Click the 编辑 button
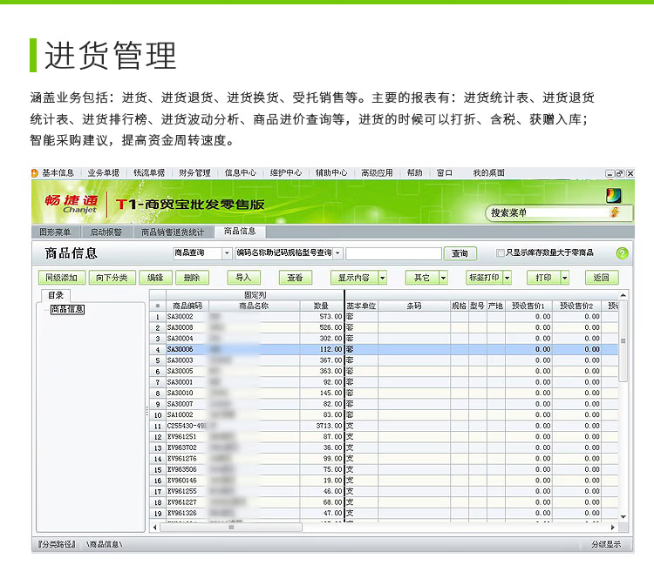Viewport: 654px width, 565px height. (155, 278)
